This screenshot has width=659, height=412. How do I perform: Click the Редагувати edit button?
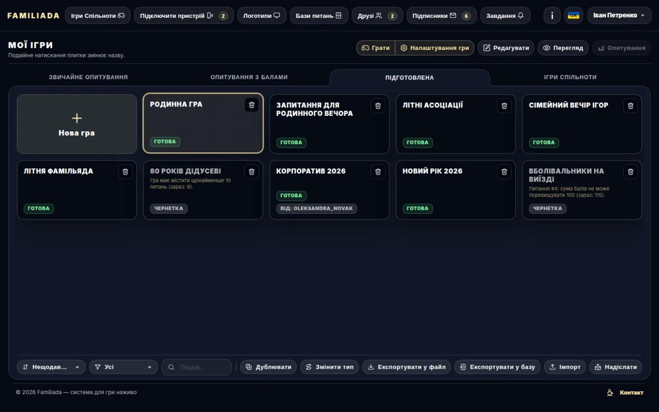tap(506, 48)
